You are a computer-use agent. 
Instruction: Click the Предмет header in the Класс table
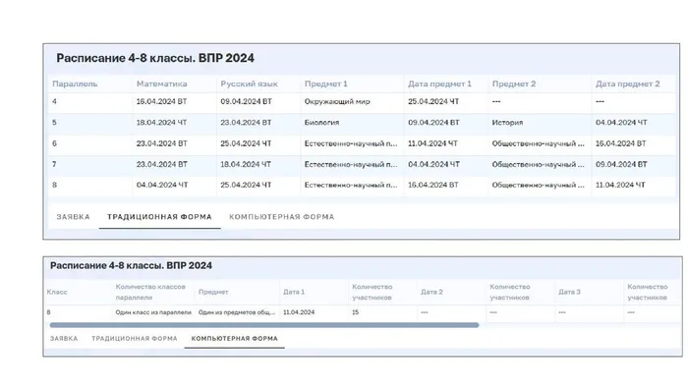click(x=213, y=292)
